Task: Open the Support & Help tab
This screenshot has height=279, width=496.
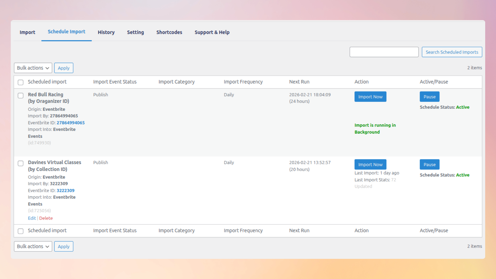Action: tap(212, 32)
